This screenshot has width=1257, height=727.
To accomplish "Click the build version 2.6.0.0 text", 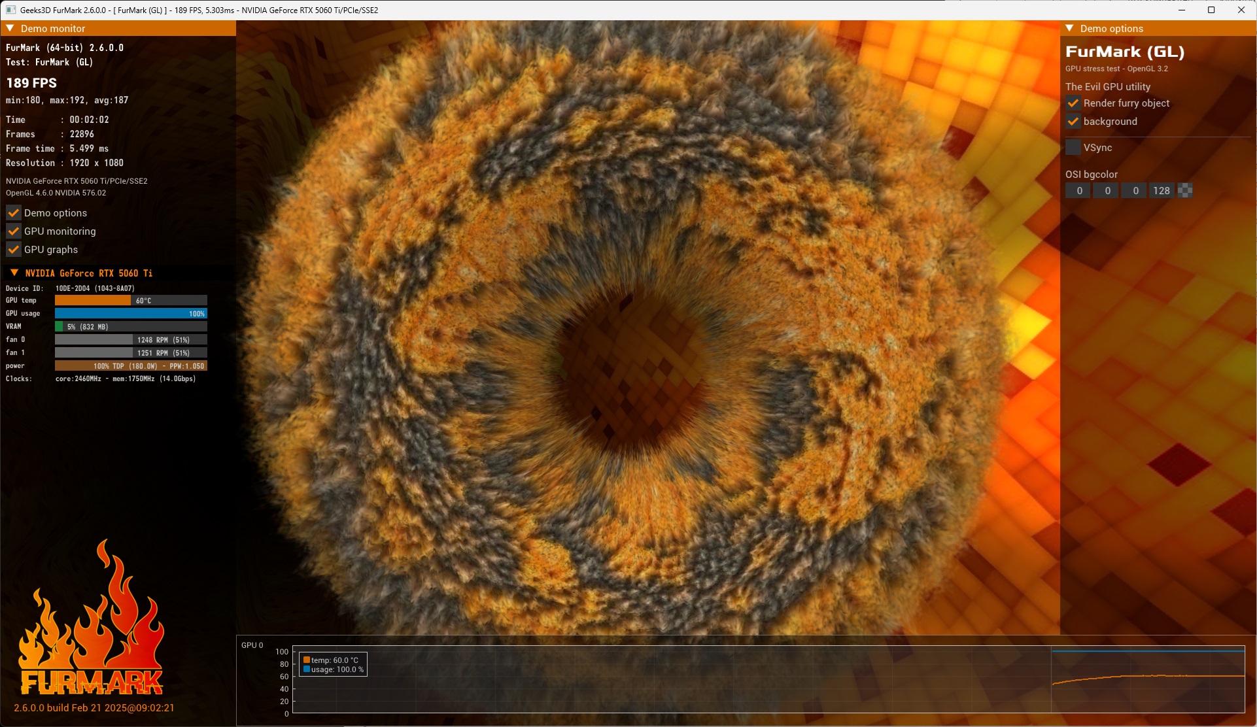I will point(94,707).
